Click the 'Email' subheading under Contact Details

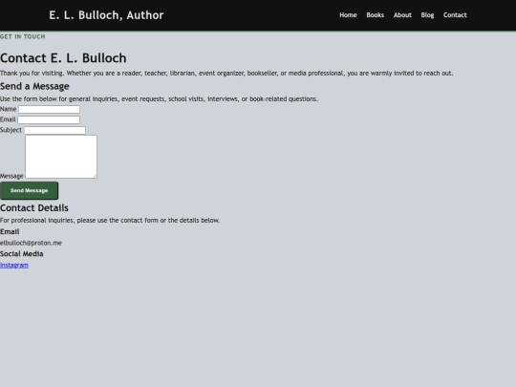point(10,231)
